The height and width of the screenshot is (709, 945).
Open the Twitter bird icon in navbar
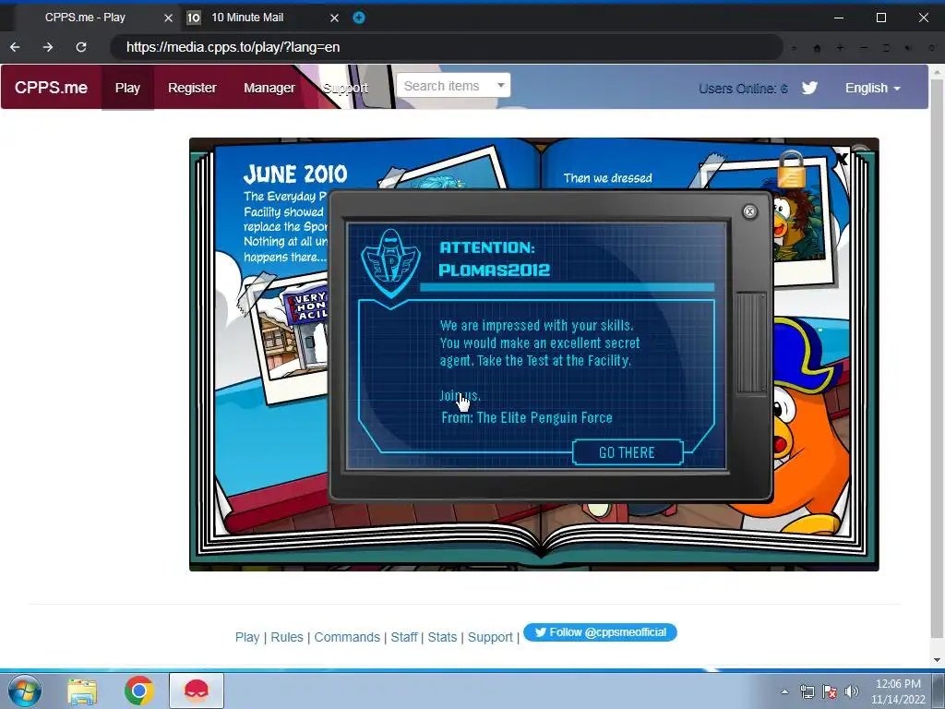(810, 88)
